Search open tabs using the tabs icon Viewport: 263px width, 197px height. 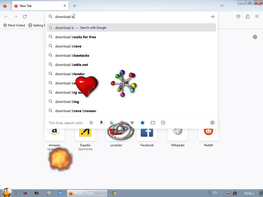153,123
